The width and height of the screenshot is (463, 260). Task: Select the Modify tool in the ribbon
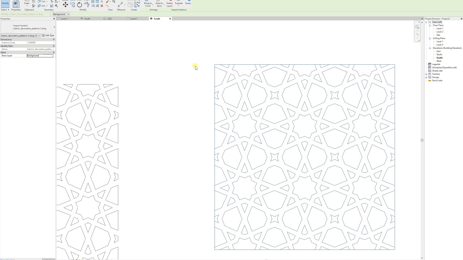[x=5, y=3]
